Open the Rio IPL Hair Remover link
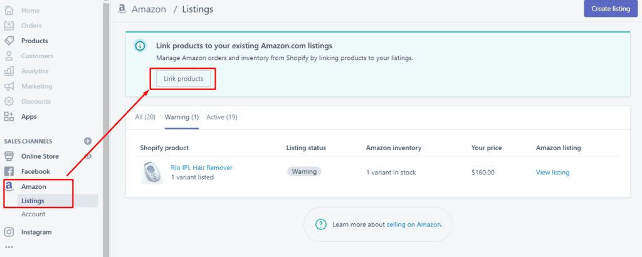The width and height of the screenshot is (642, 257). (x=201, y=168)
